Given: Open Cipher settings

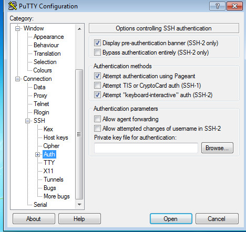Looking at the screenshot, I should 51,146.
